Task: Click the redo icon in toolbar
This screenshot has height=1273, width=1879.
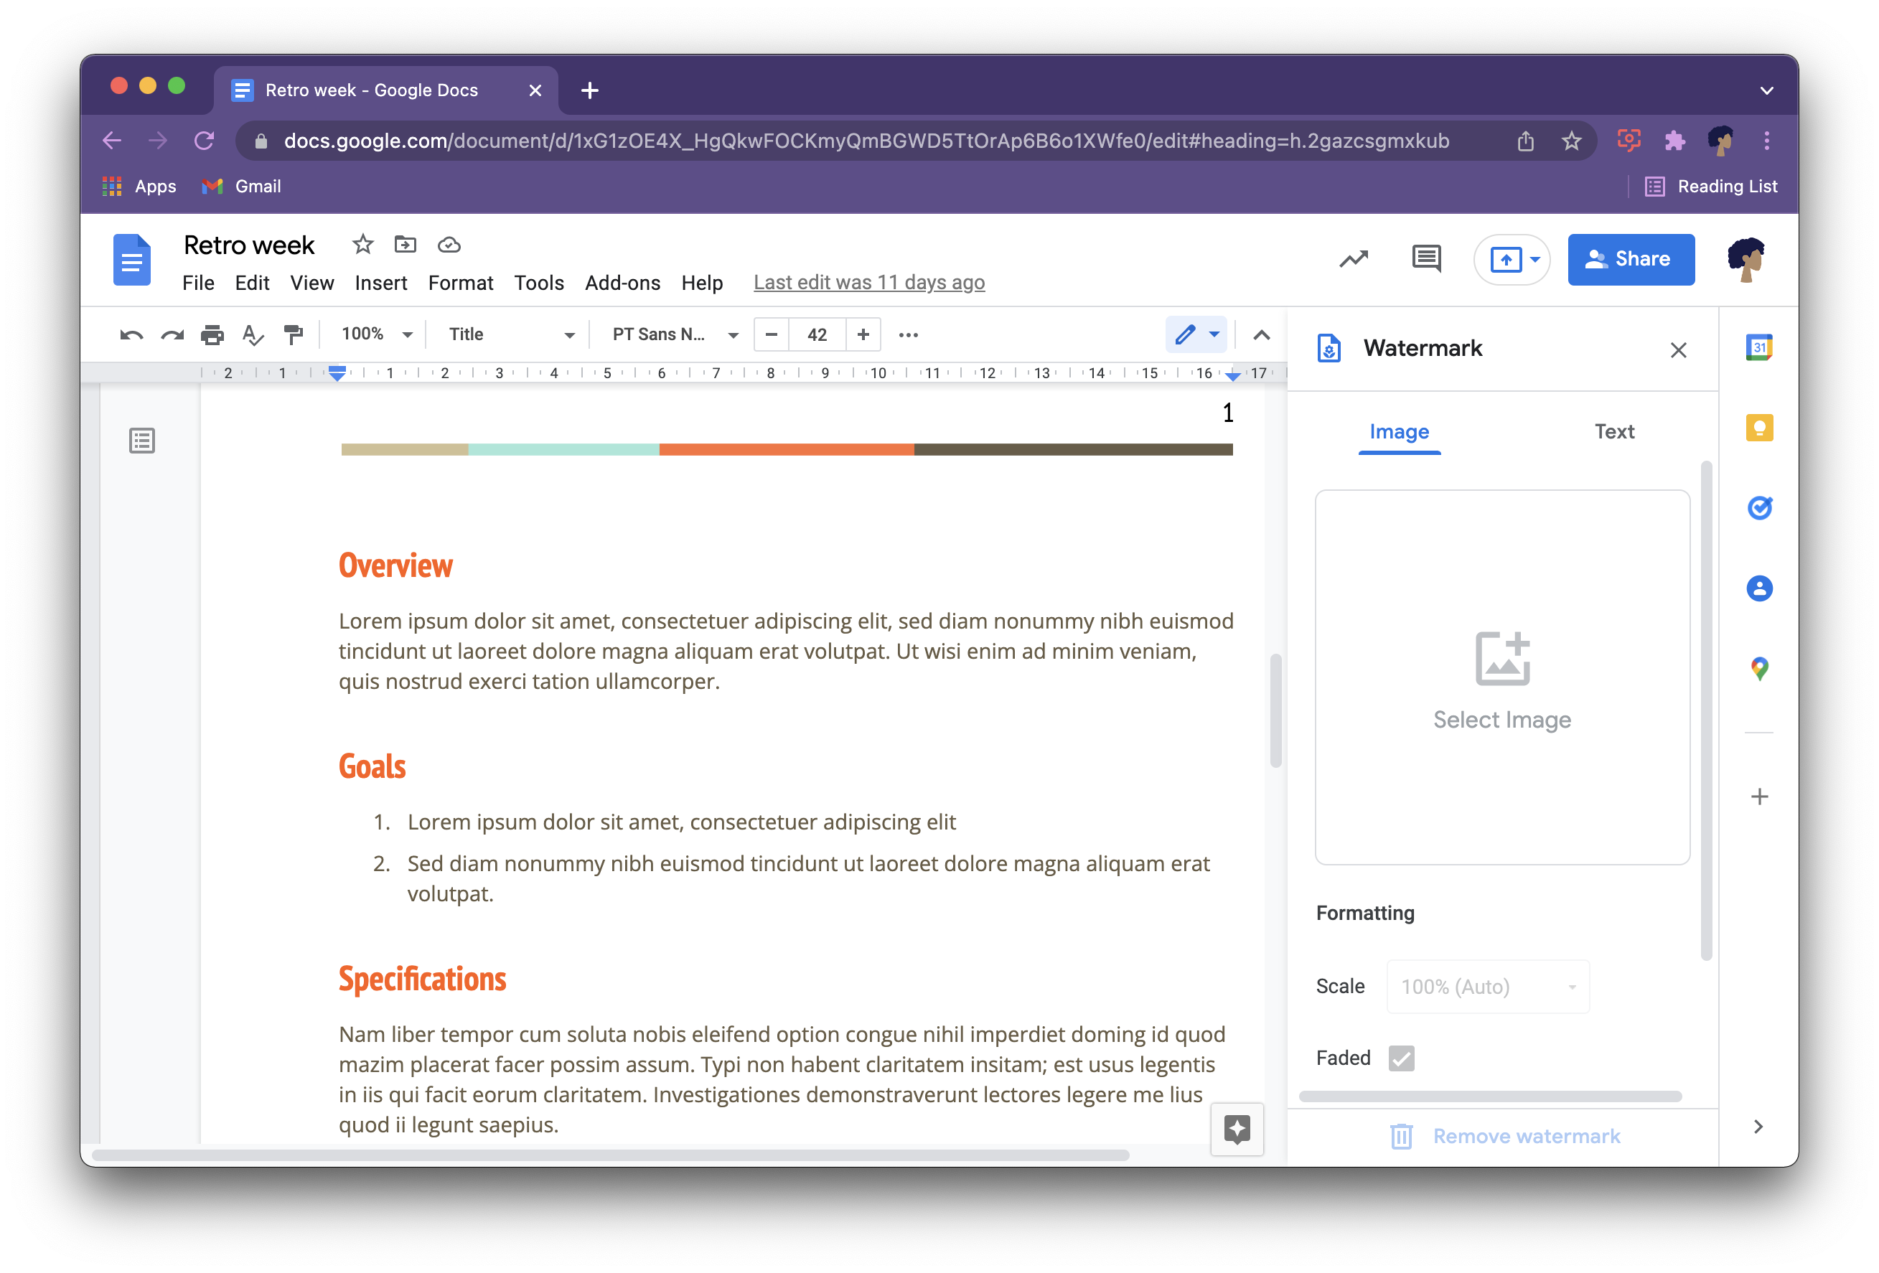Action: [x=169, y=335]
